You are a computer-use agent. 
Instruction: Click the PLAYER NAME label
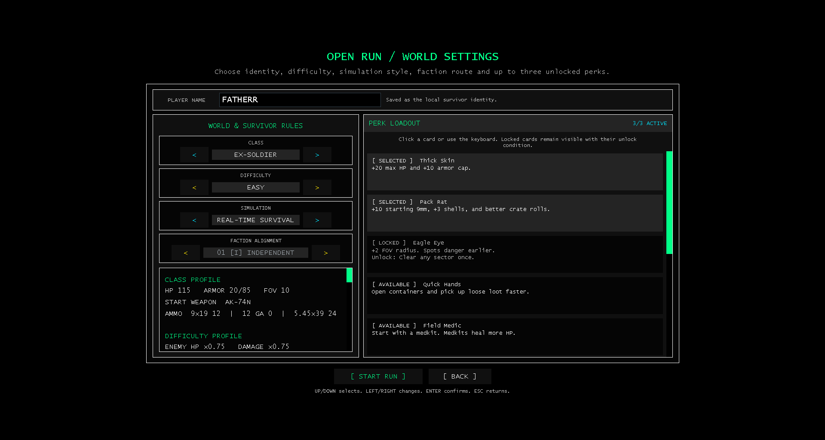click(x=187, y=100)
